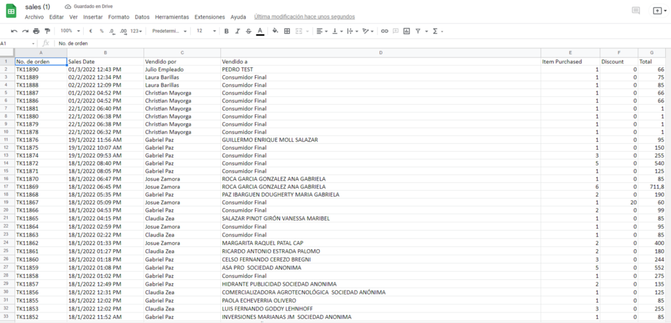Open the Datos menu

[142, 16]
